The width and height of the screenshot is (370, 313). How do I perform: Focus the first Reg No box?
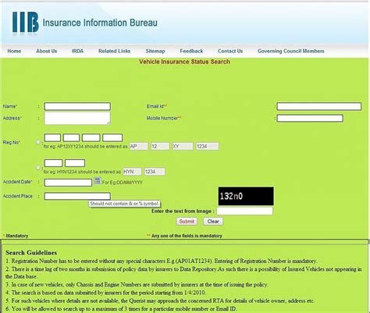point(52,137)
